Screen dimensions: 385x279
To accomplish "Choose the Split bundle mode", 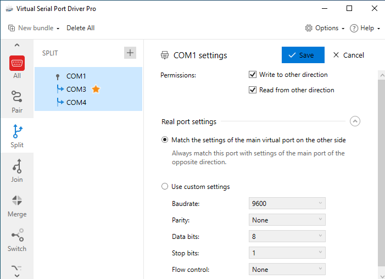I will click(x=17, y=136).
